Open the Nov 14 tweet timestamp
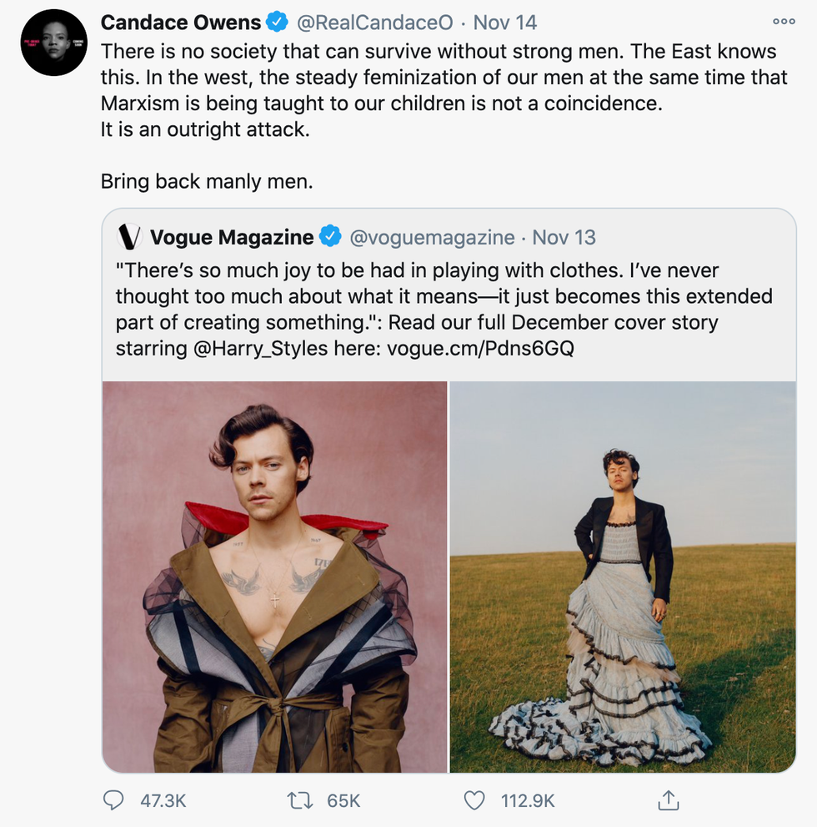The width and height of the screenshot is (817, 827). click(x=504, y=23)
